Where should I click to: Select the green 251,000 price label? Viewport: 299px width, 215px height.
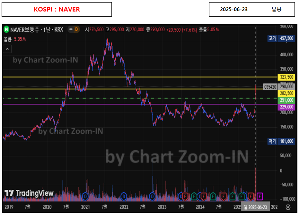click(x=286, y=100)
